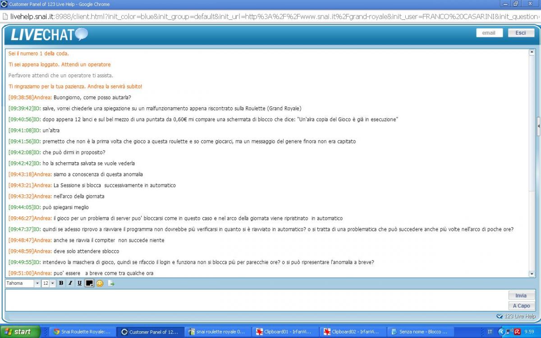Click the Chrome window title icon

tap(4, 4)
